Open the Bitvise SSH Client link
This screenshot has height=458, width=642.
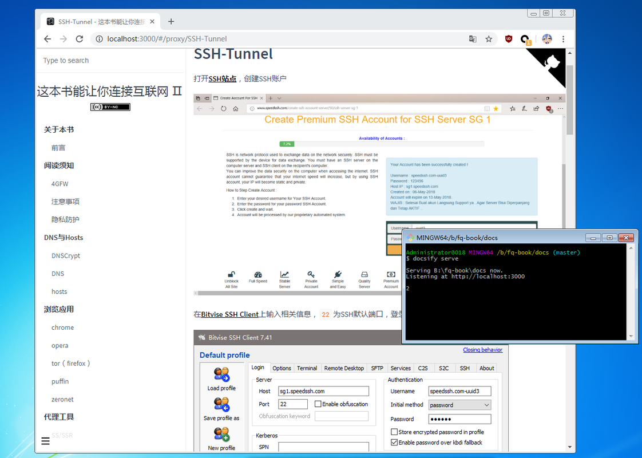[229, 314]
